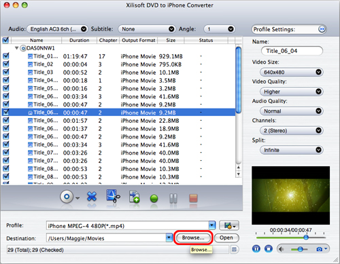Open the Audio Quality dropdown
The width and height of the screenshot is (340, 264).
click(x=292, y=111)
